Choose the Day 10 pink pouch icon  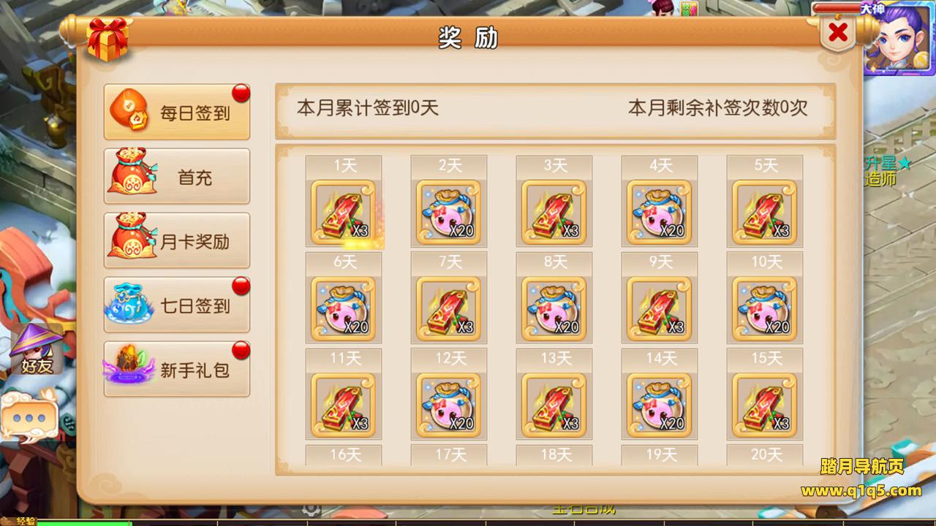764,308
